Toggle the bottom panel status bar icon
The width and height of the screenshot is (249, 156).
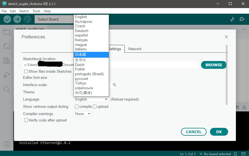click(x=243, y=154)
